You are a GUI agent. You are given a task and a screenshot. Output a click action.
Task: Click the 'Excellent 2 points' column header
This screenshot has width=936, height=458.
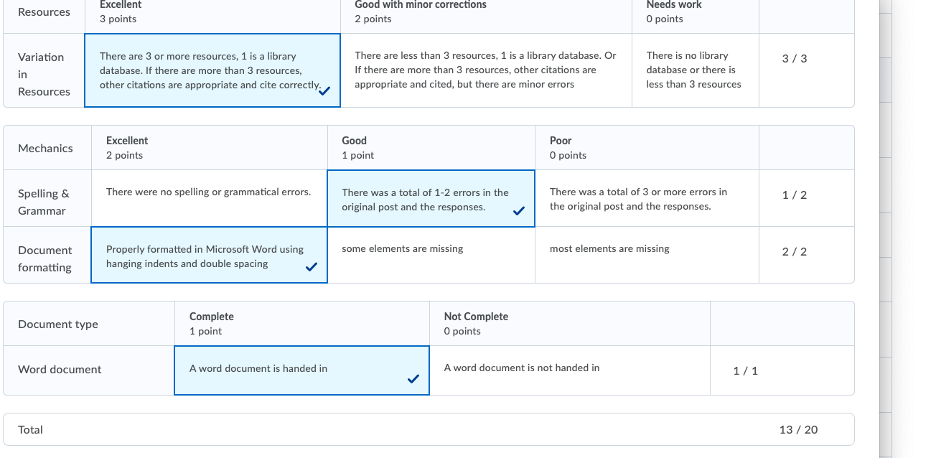(x=209, y=148)
